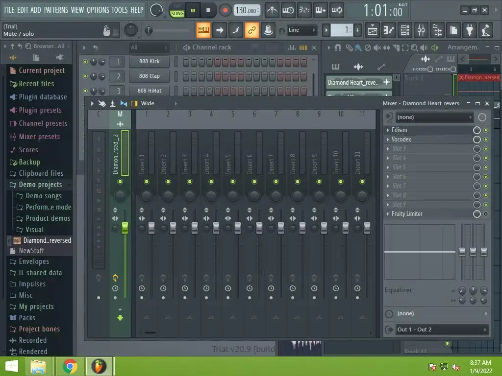Viewport: 502px width, 376px height.
Task: Expand the Vocodex effect slot arrow
Action: coord(388,140)
